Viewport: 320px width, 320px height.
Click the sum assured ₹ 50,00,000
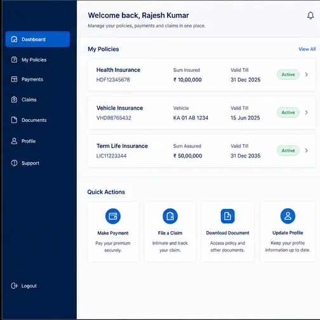[188, 156]
